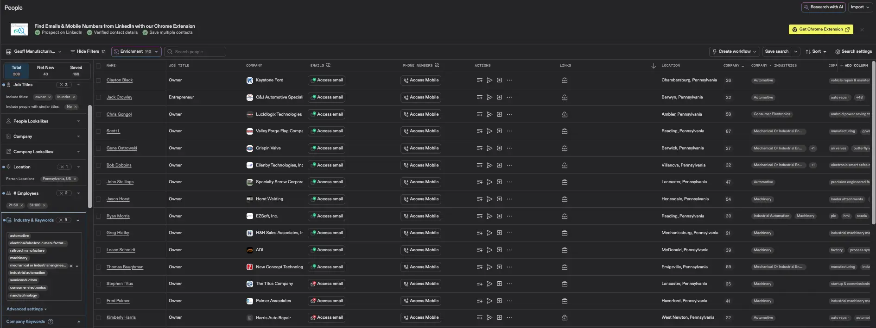Click the Search people input field
The height and width of the screenshot is (328, 876).
click(x=195, y=52)
